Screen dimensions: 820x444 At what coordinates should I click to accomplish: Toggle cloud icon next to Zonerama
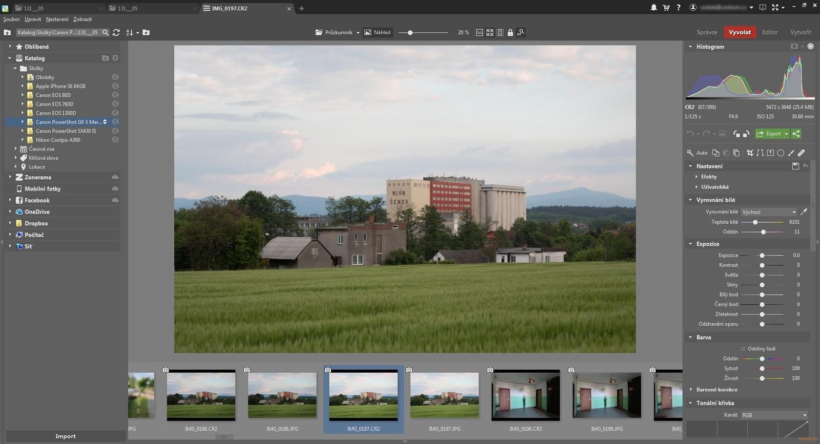coord(115,177)
